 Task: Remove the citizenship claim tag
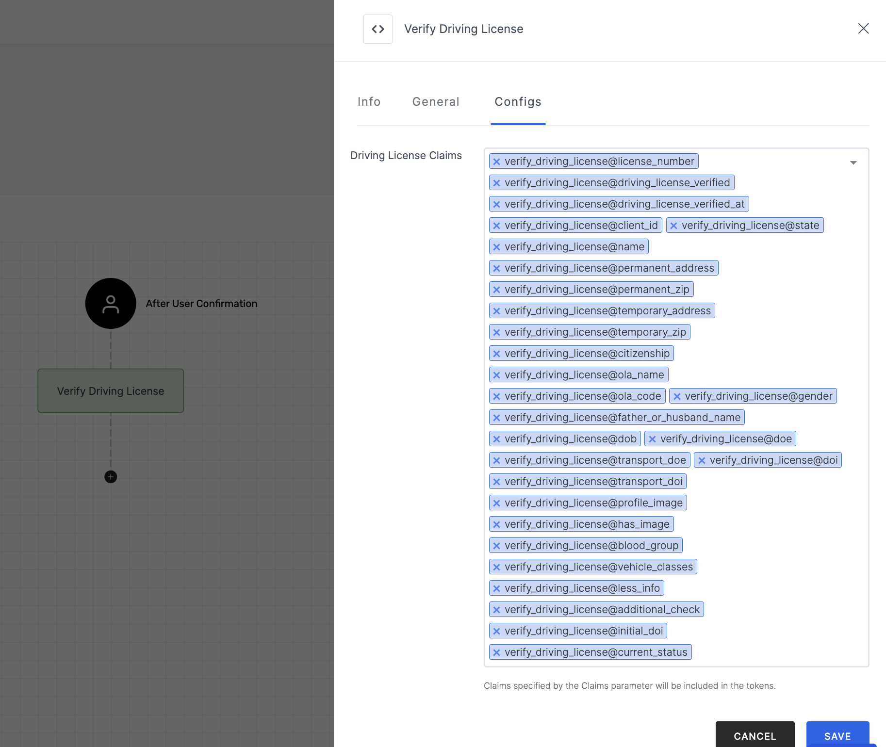[x=496, y=354]
